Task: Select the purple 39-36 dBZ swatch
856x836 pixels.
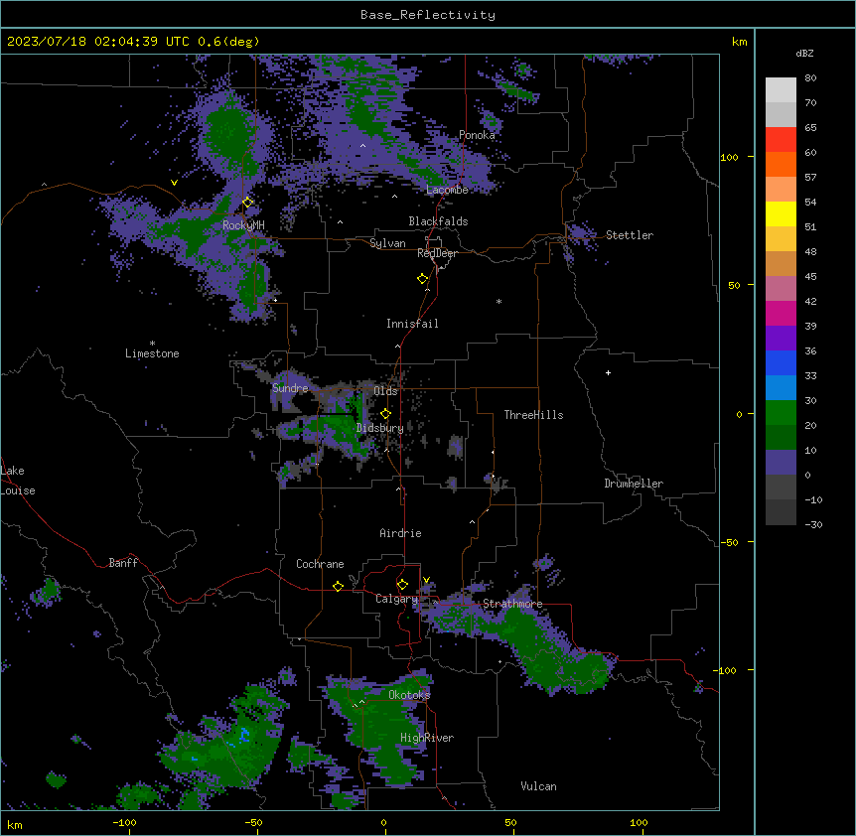Action: pyautogui.click(x=781, y=339)
